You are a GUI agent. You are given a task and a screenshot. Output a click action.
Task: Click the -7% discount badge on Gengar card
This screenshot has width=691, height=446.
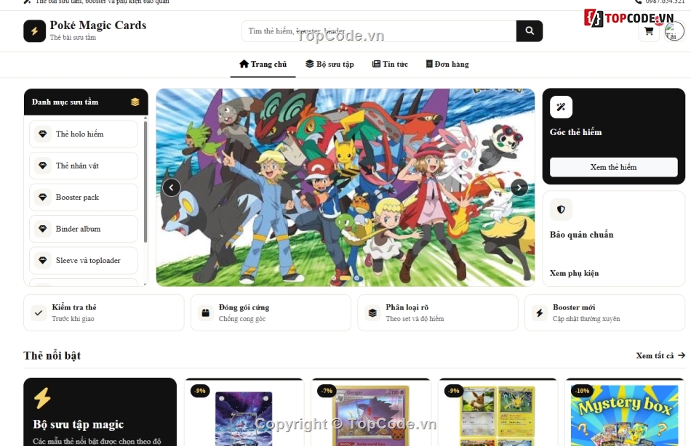coord(327,391)
